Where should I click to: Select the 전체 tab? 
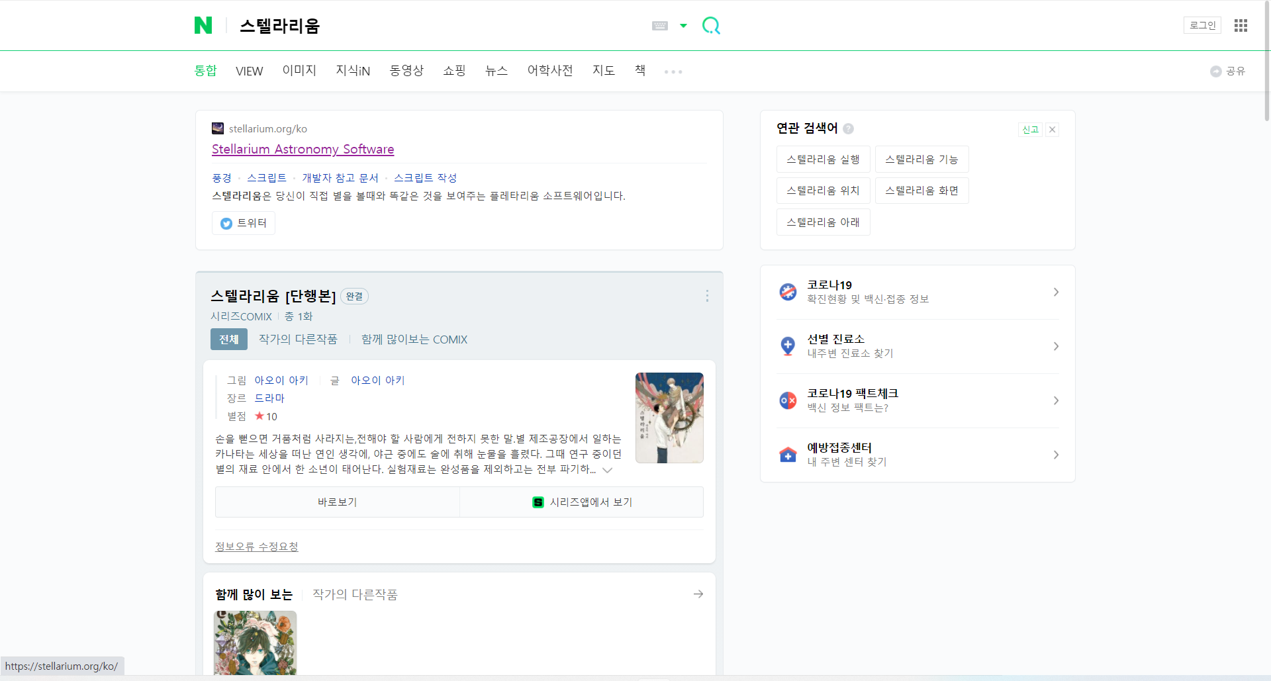(229, 339)
